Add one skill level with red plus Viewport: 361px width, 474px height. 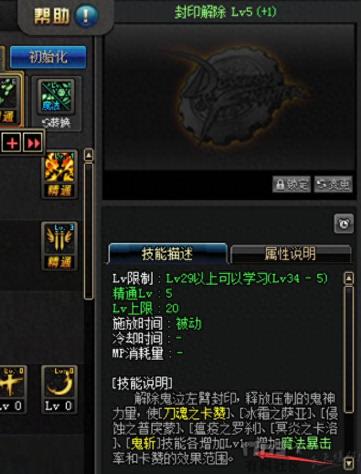point(12,143)
